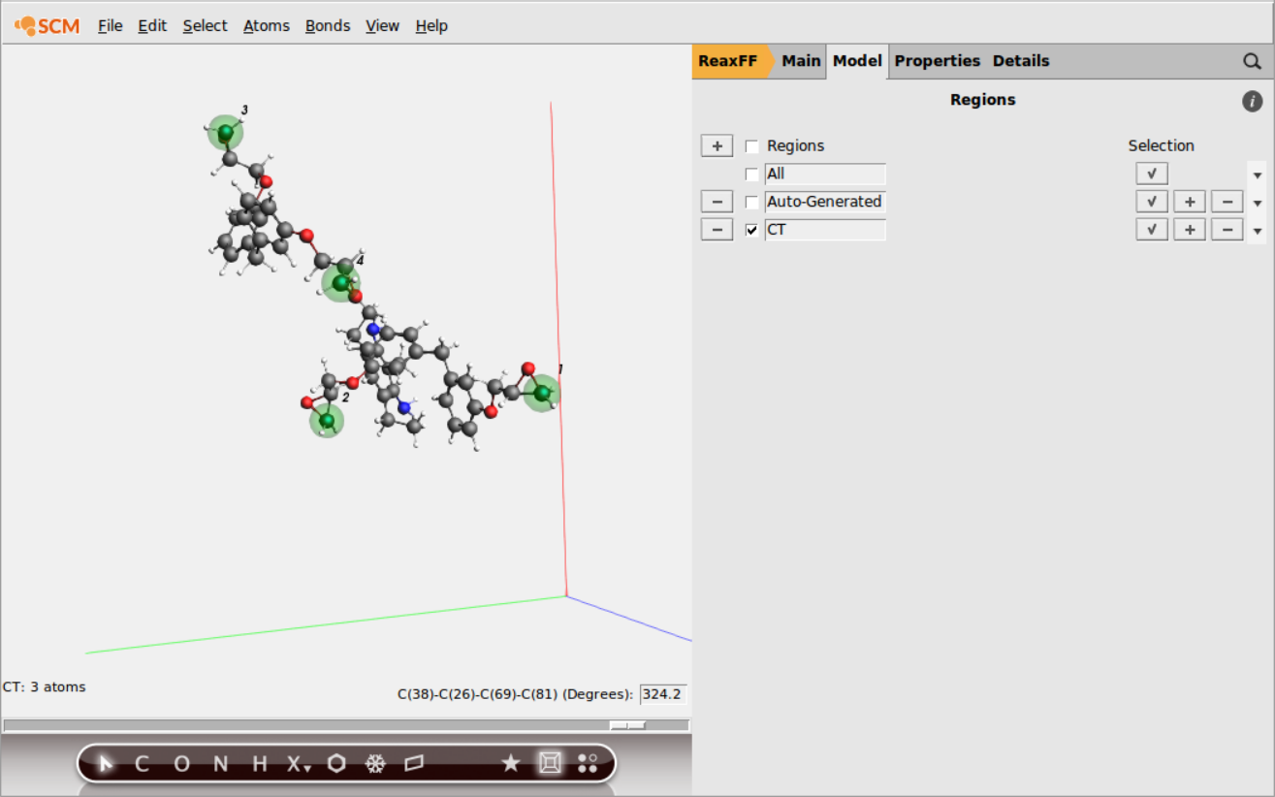Click the snowflake crystal tool icon
The image size is (1275, 797).
click(374, 764)
